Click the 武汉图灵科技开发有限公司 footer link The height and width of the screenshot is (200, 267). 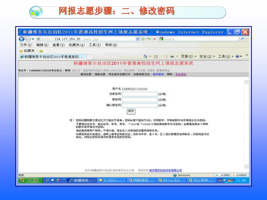pos(166,170)
